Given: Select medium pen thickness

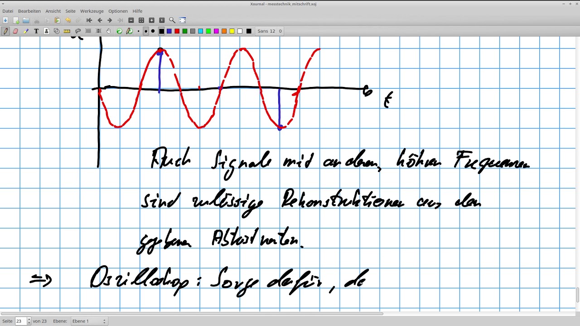Looking at the screenshot, I should click(x=146, y=31).
